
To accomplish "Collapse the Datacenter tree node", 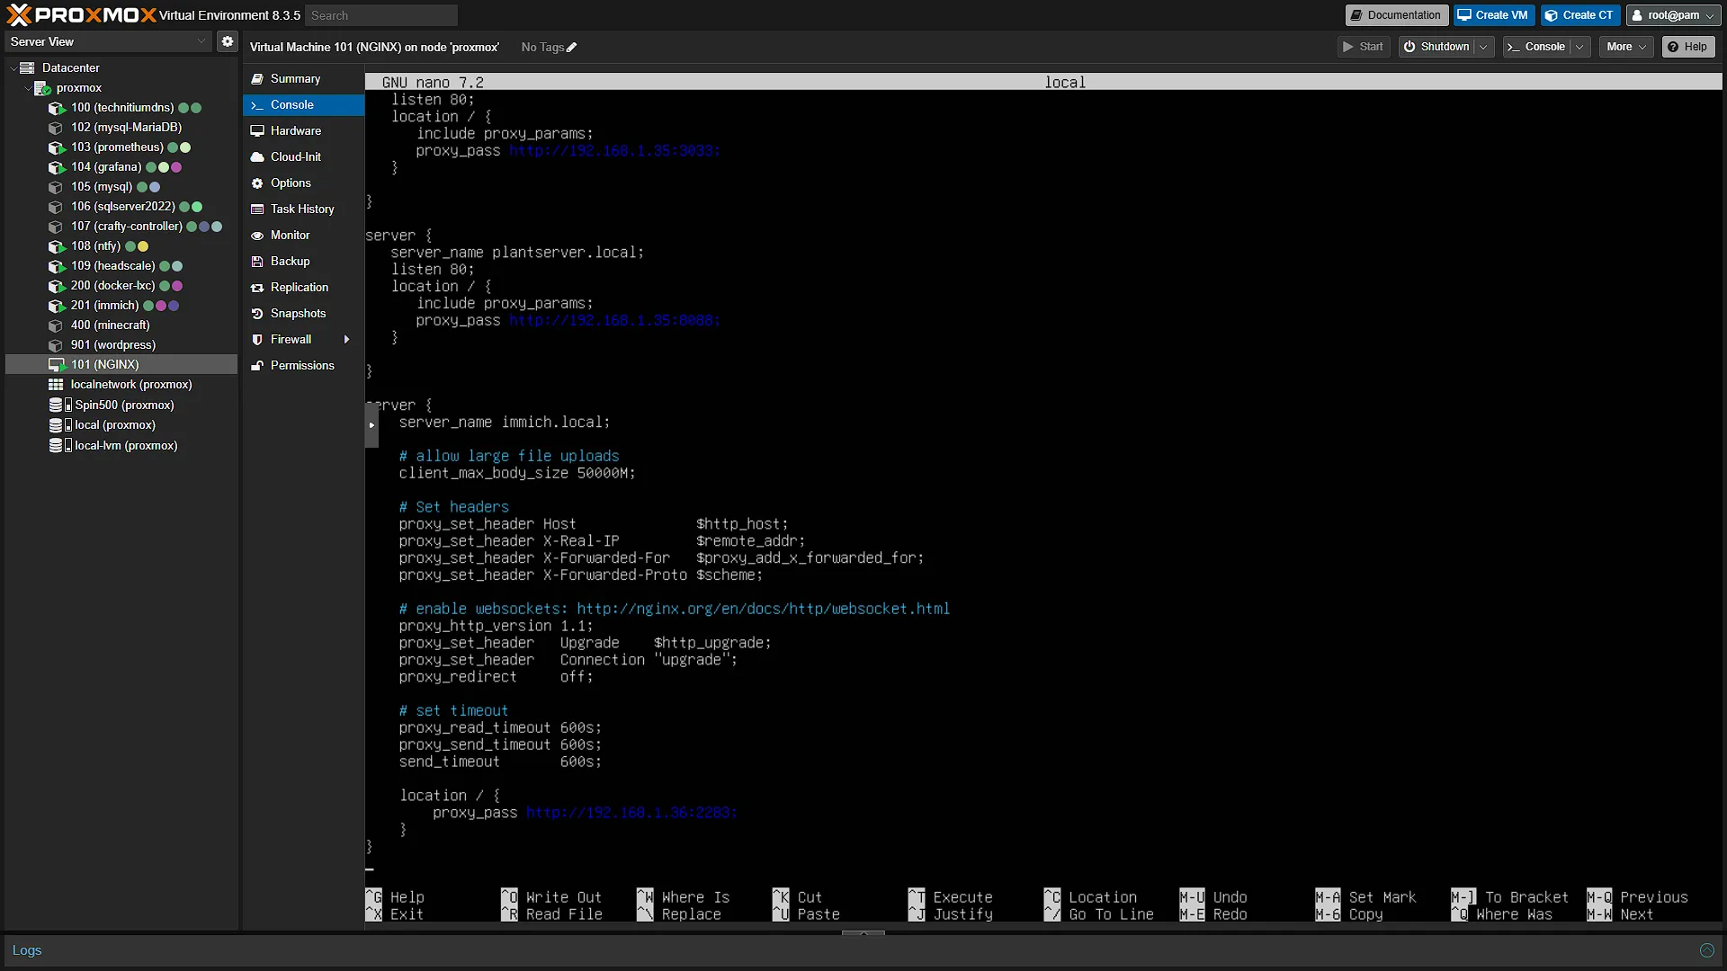I will point(13,68).
